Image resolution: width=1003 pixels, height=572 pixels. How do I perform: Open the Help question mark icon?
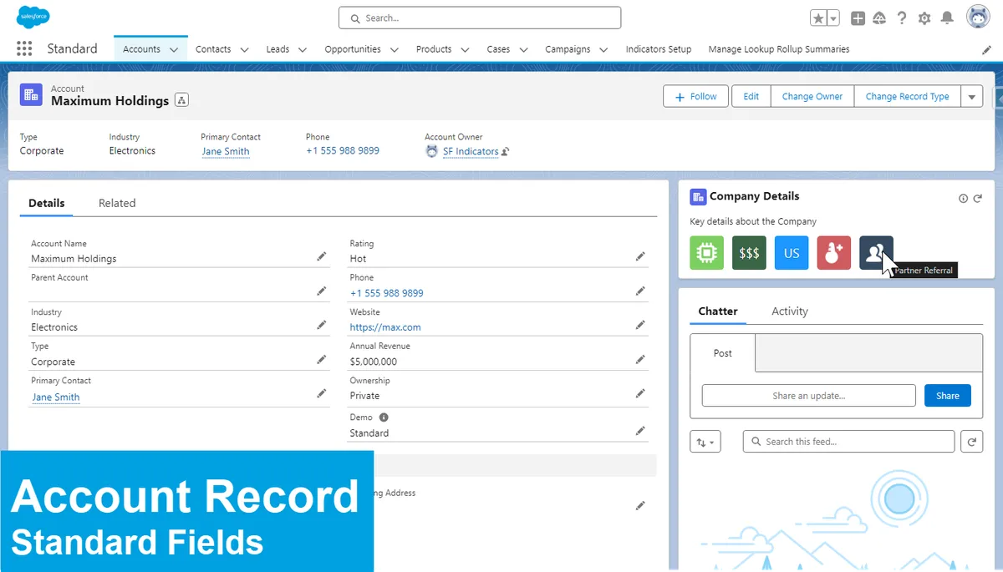(x=902, y=18)
